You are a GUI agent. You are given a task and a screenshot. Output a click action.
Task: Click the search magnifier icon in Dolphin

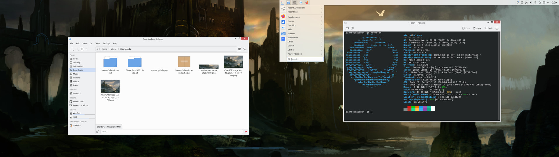click(245, 49)
